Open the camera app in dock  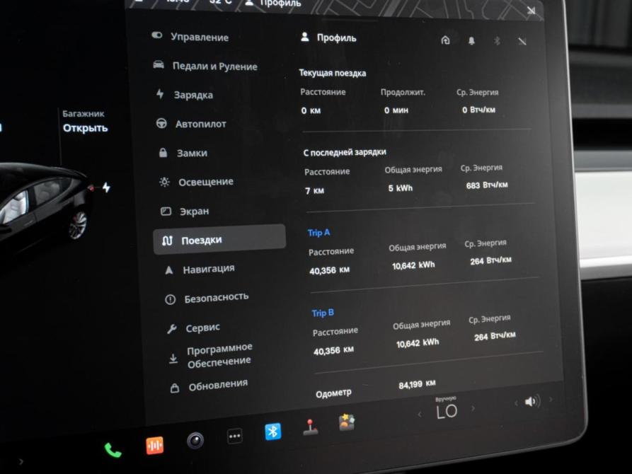point(195,440)
